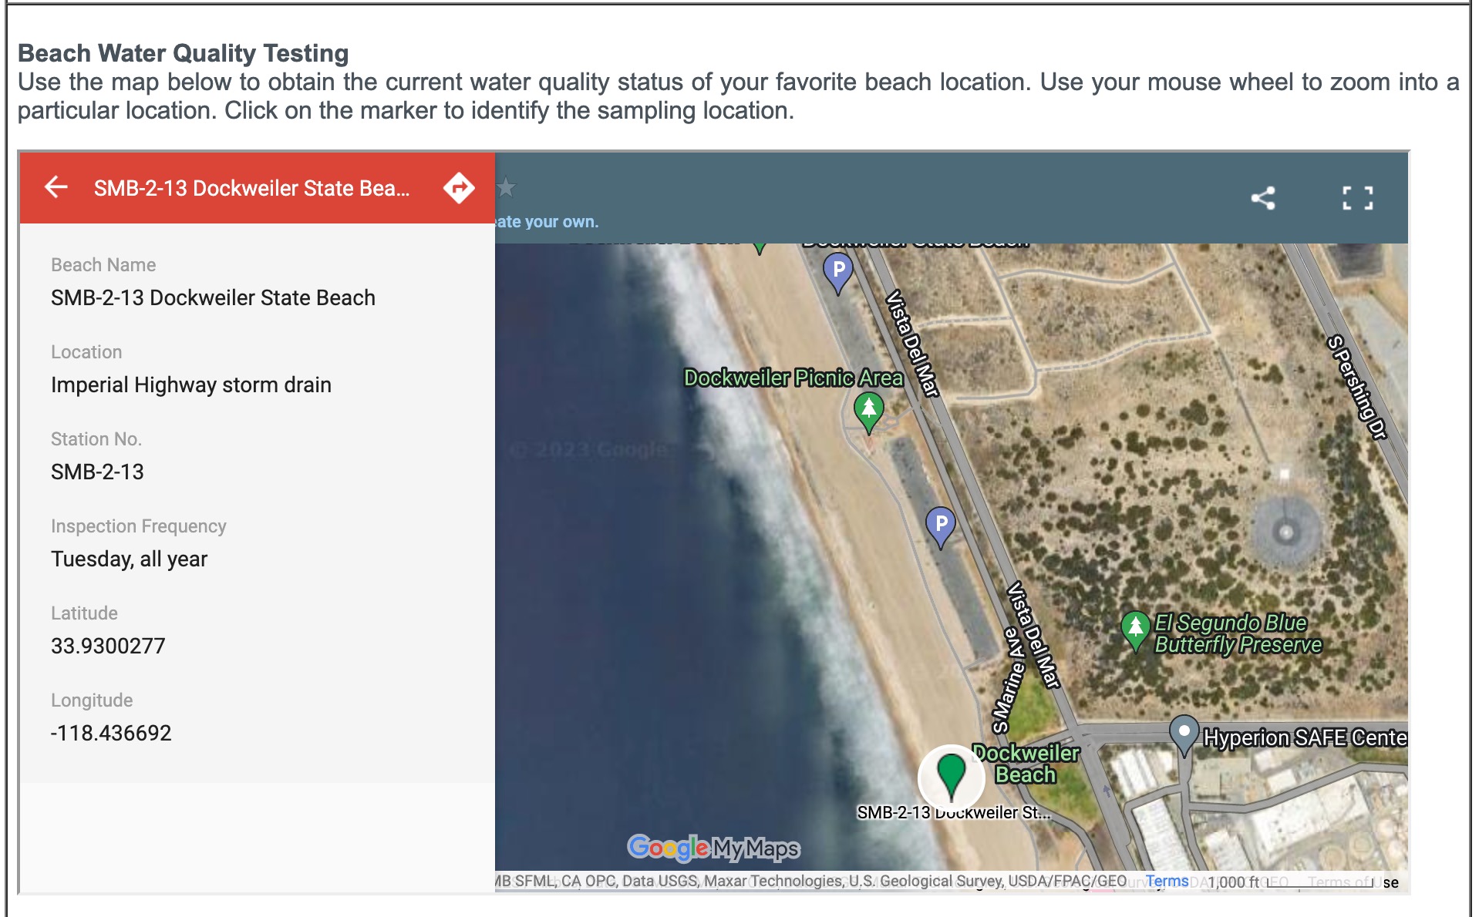The image size is (1479, 917).
Task: Click the back arrow in the red header
Action: click(x=56, y=187)
